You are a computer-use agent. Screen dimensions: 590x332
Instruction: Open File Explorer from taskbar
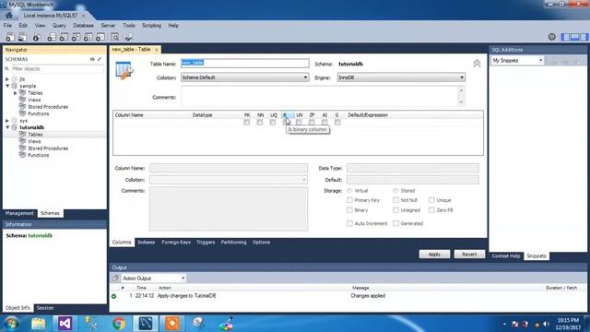[x=38, y=324]
